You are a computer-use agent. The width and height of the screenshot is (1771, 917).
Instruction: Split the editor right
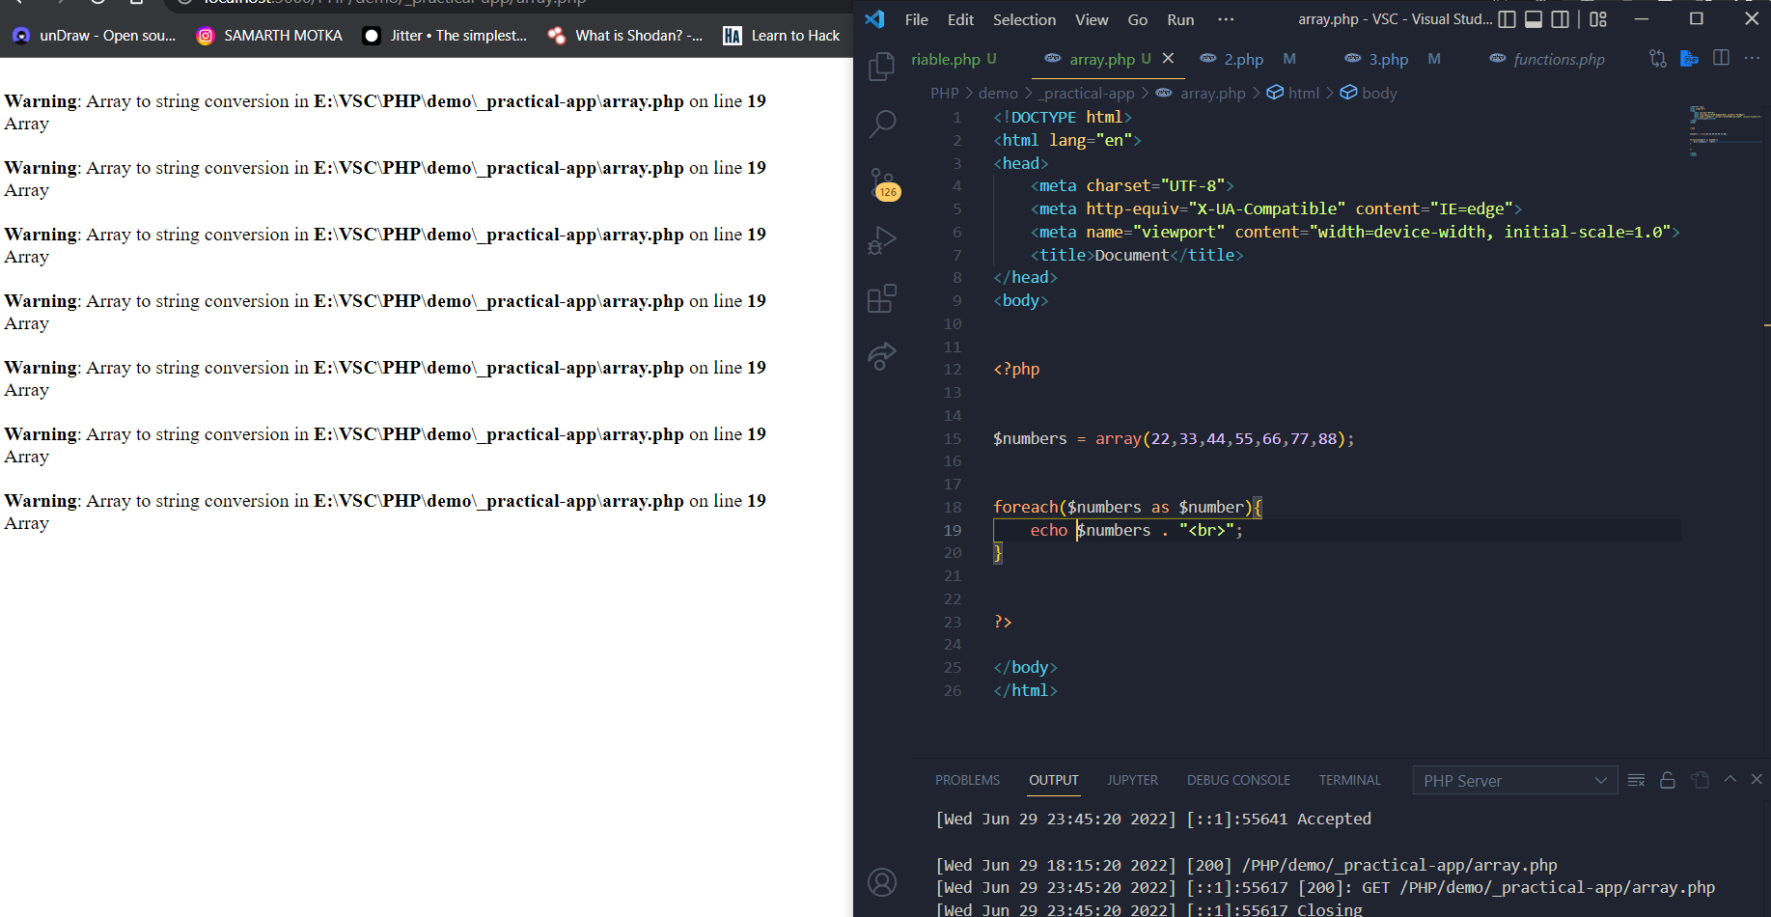(1721, 59)
